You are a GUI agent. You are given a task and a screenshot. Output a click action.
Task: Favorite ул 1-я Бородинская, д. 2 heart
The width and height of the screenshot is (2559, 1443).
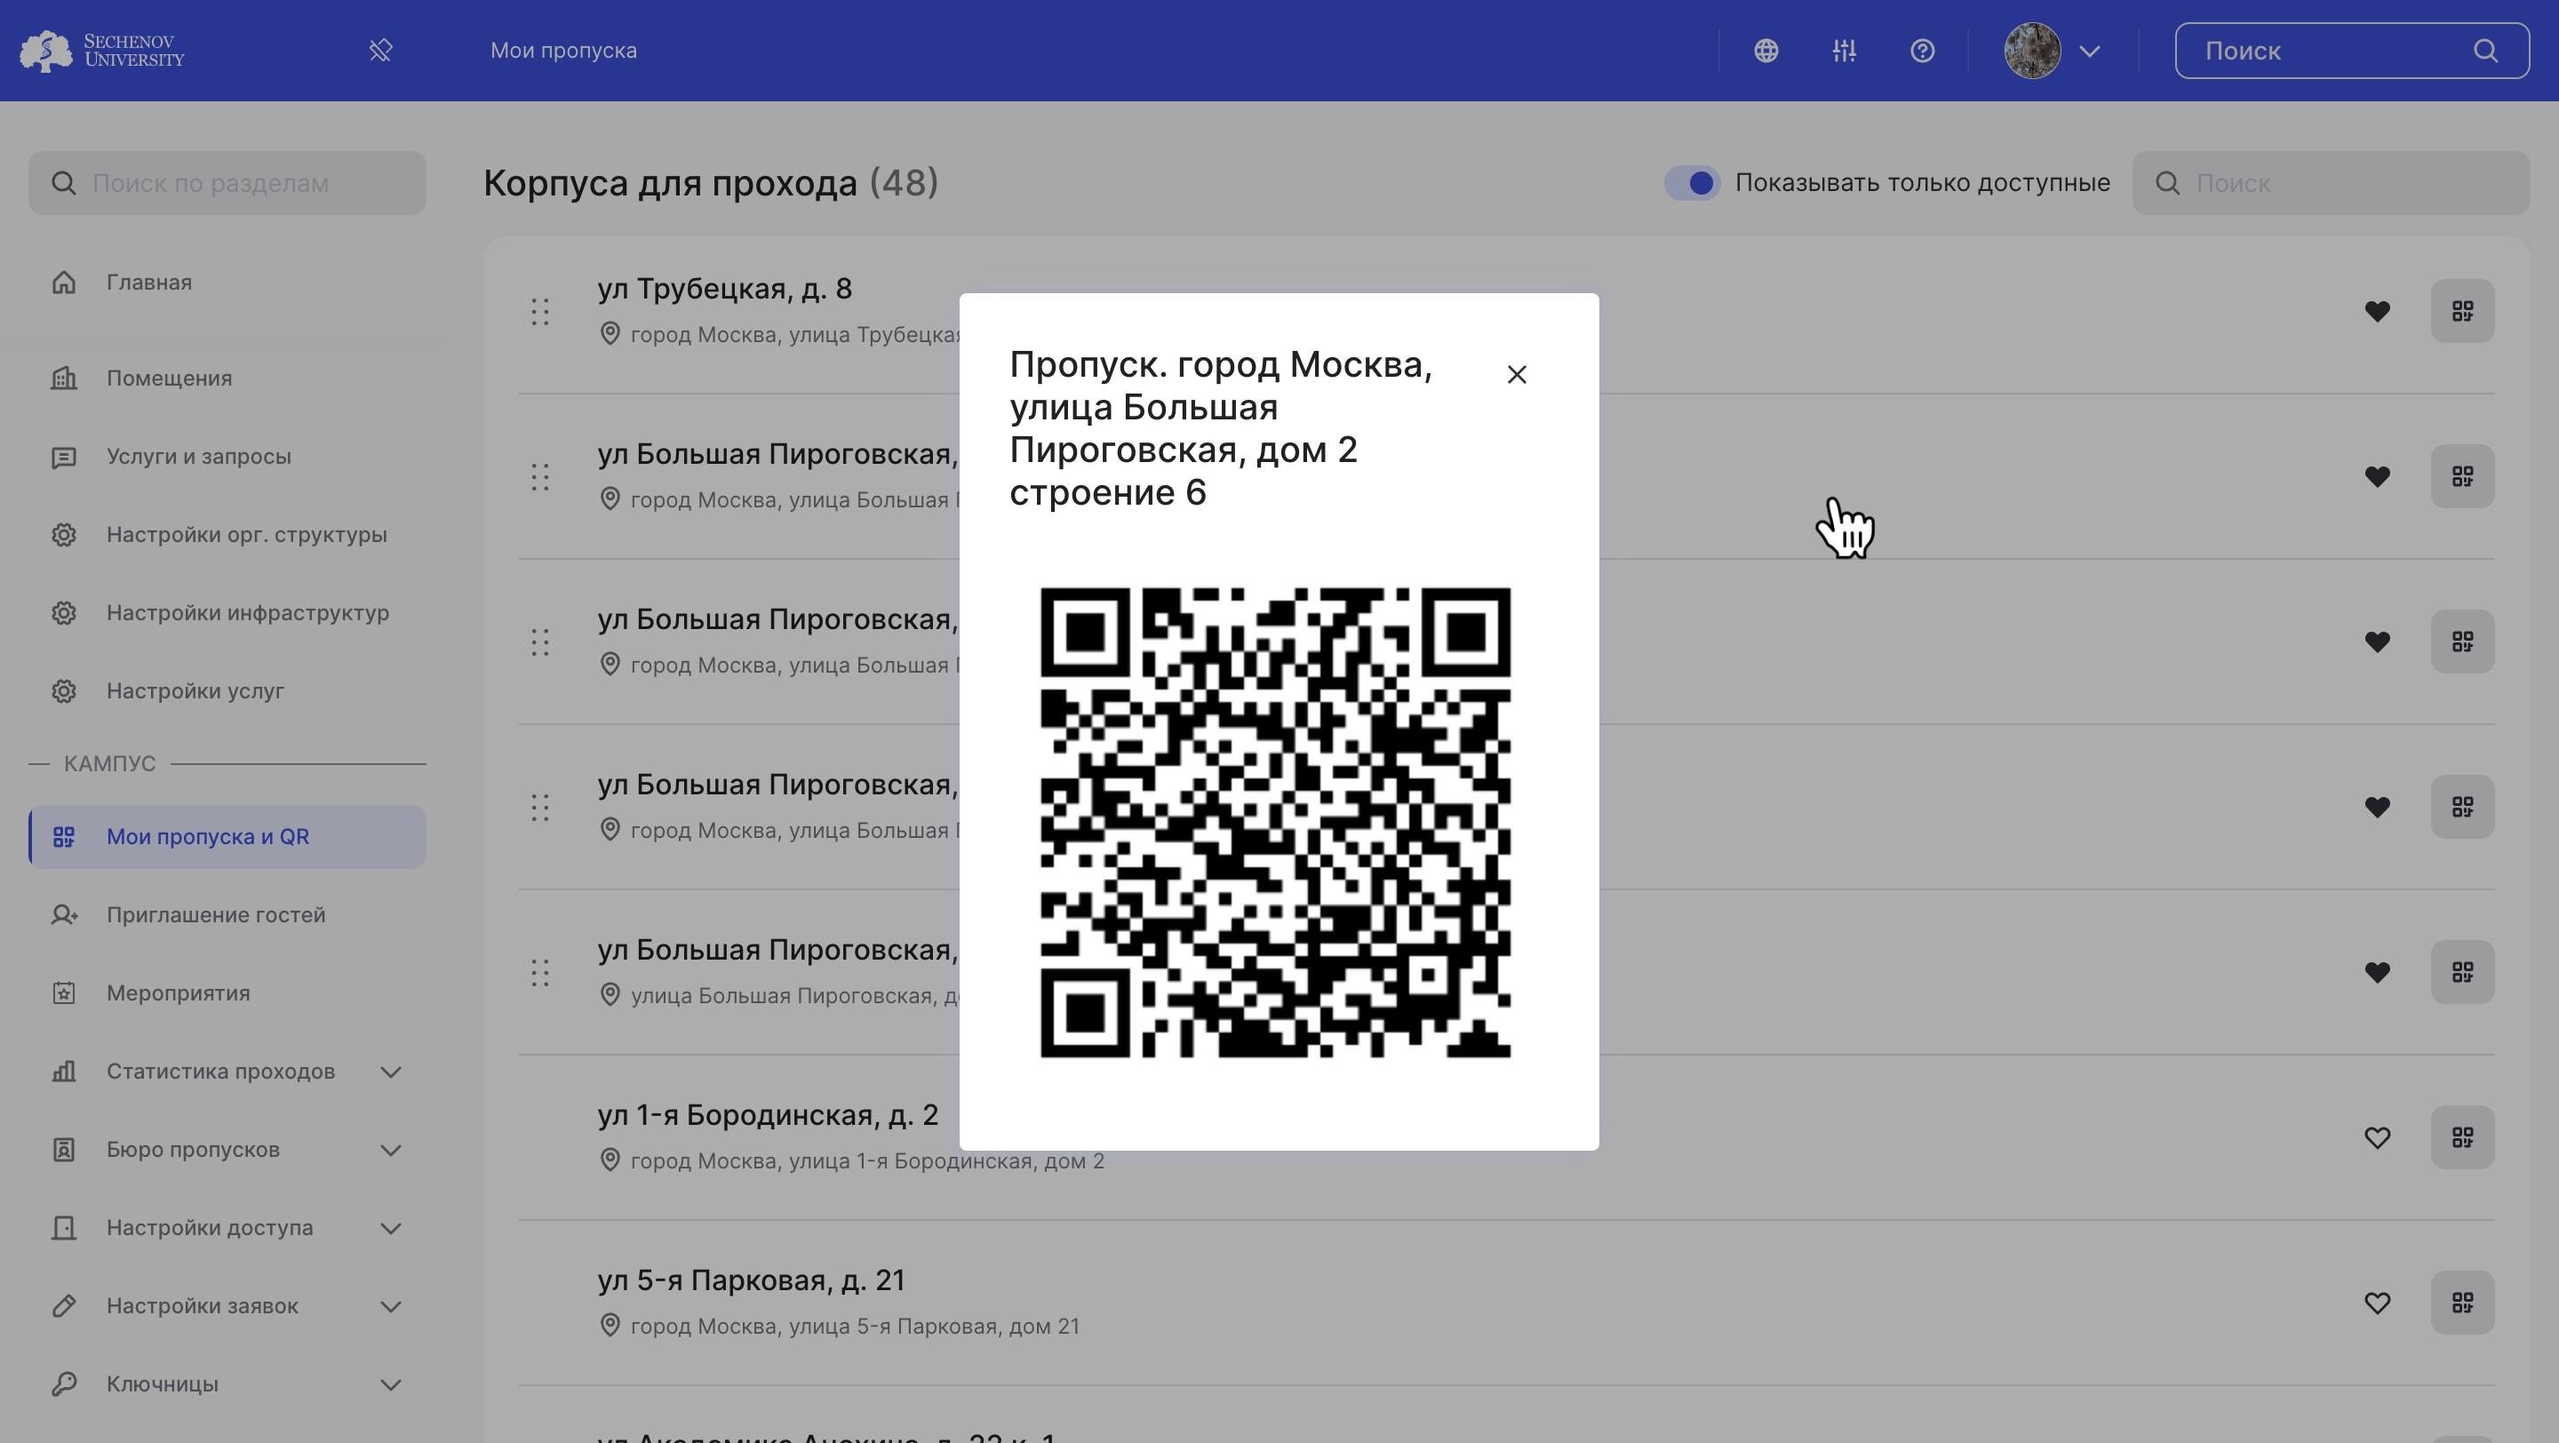click(2376, 1137)
